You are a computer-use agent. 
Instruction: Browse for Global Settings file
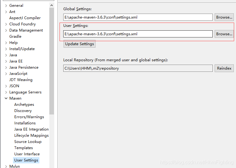click(x=224, y=17)
